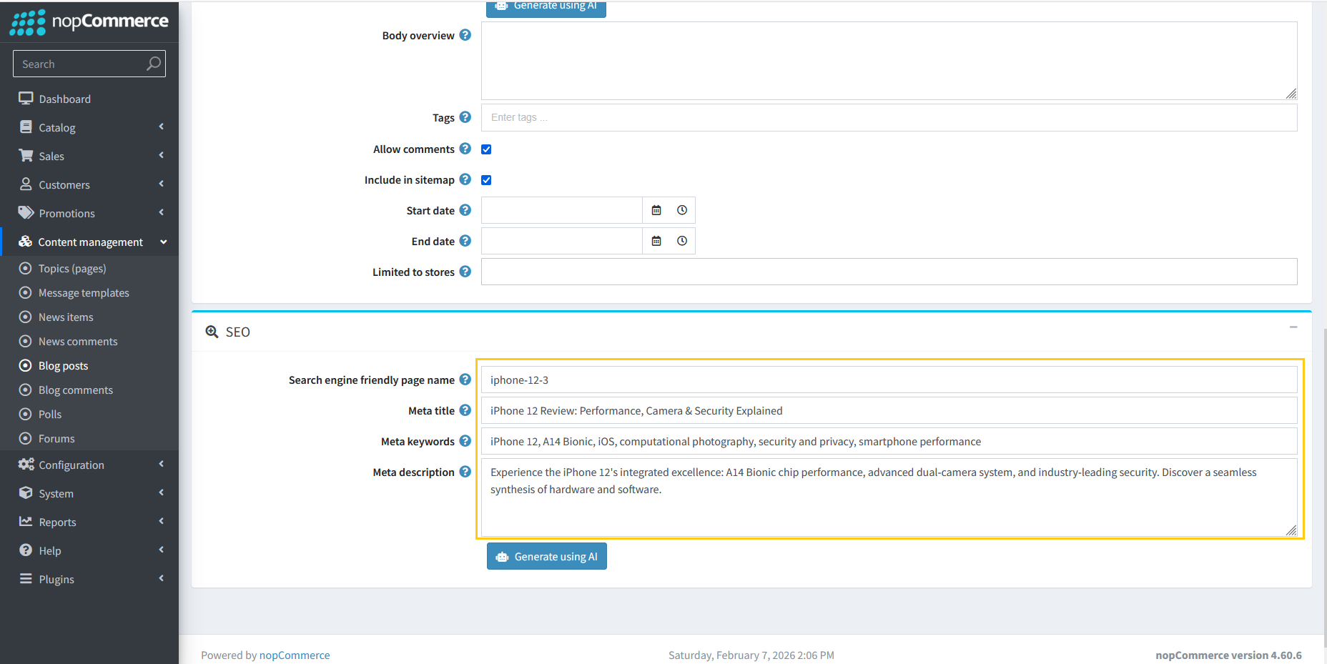Click the Promotions tag icon
1327x664 pixels.
click(x=26, y=212)
